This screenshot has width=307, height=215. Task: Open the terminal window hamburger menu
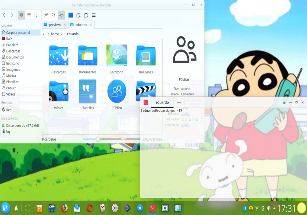click(x=284, y=102)
